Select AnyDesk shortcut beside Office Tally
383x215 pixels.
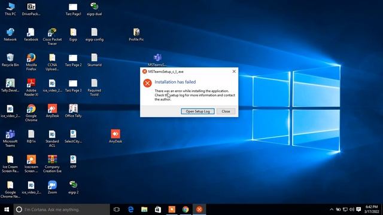[x=52, y=111]
